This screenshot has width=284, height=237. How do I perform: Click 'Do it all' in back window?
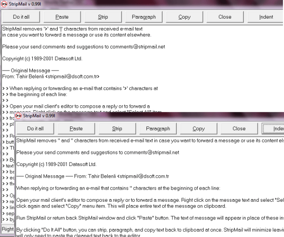21,17
